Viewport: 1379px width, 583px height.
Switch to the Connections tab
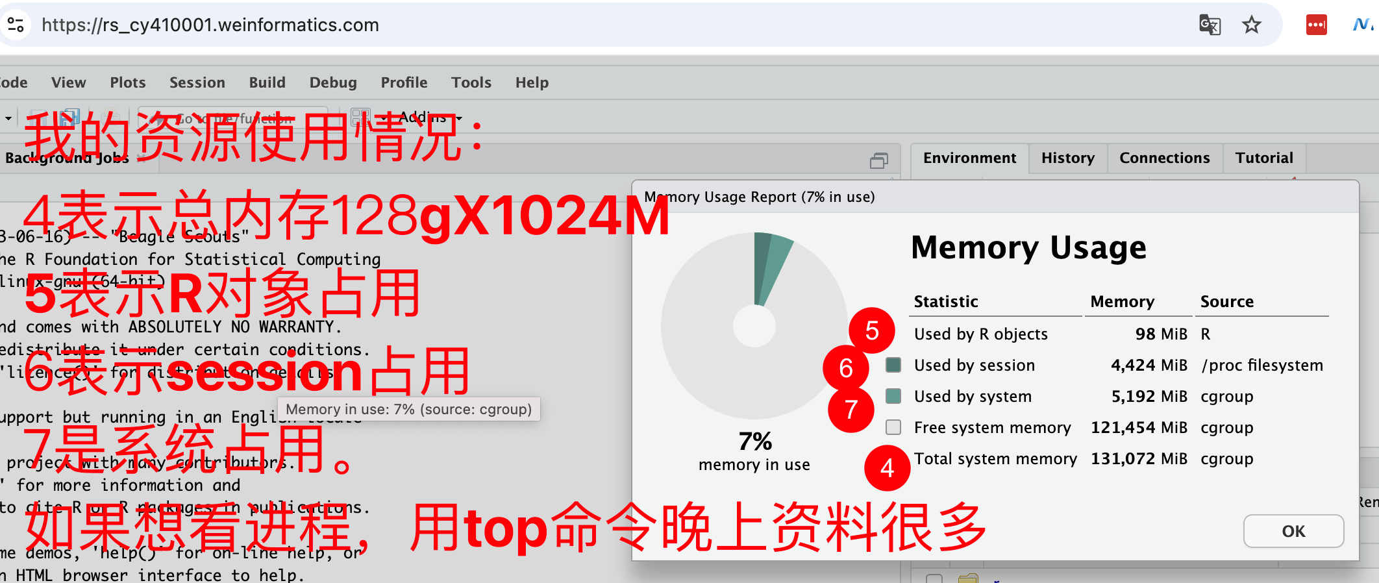tap(1164, 158)
